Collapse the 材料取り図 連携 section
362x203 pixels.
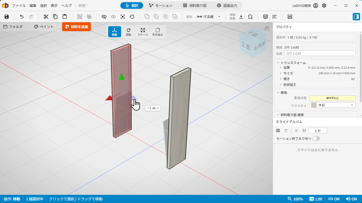coord(278,115)
